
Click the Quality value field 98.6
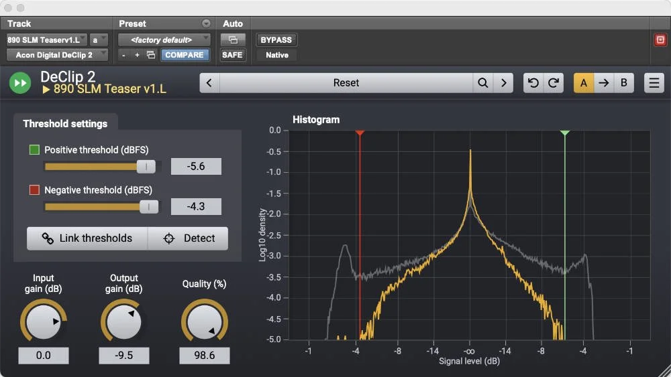(x=205, y=355)
